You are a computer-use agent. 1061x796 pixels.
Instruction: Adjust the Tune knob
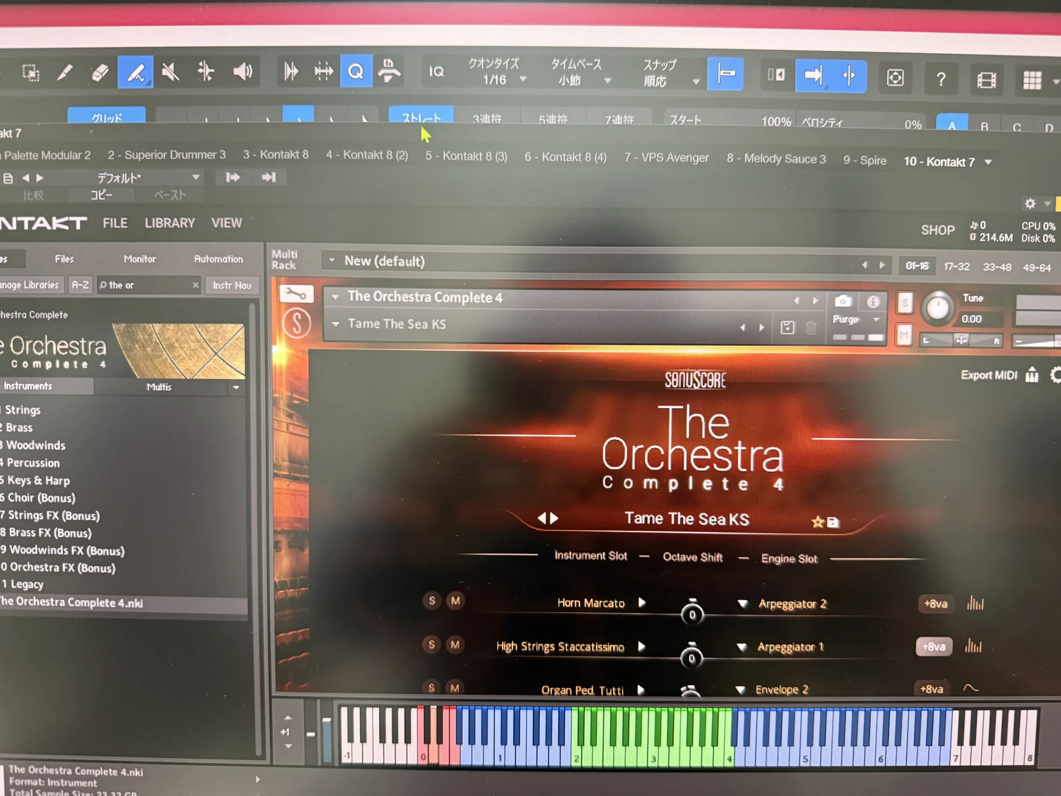point(937,308)
